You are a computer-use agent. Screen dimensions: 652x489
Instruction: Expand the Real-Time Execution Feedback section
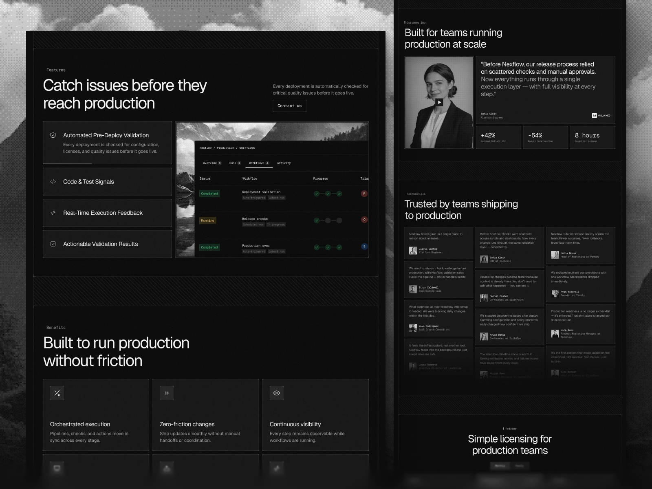[x=107, y=213]
